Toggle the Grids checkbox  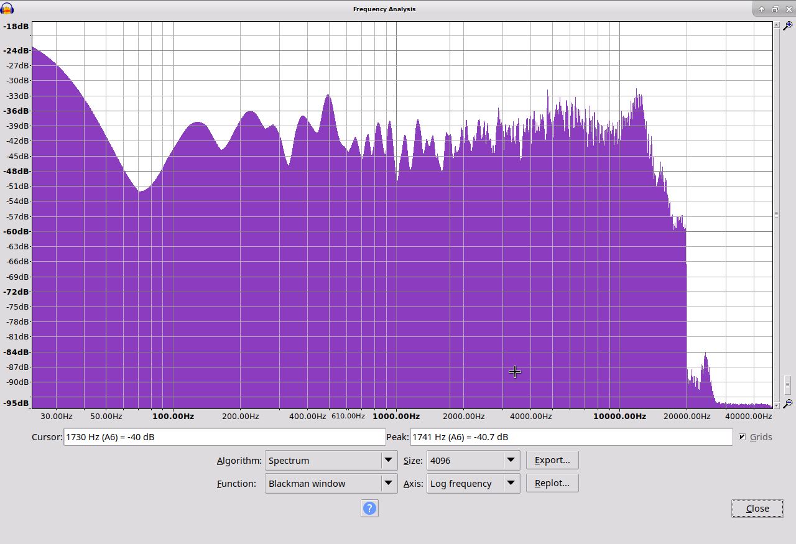coord(742,437)
